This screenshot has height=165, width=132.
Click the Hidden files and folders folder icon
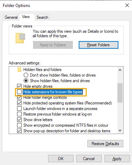[x=19, y=70]
